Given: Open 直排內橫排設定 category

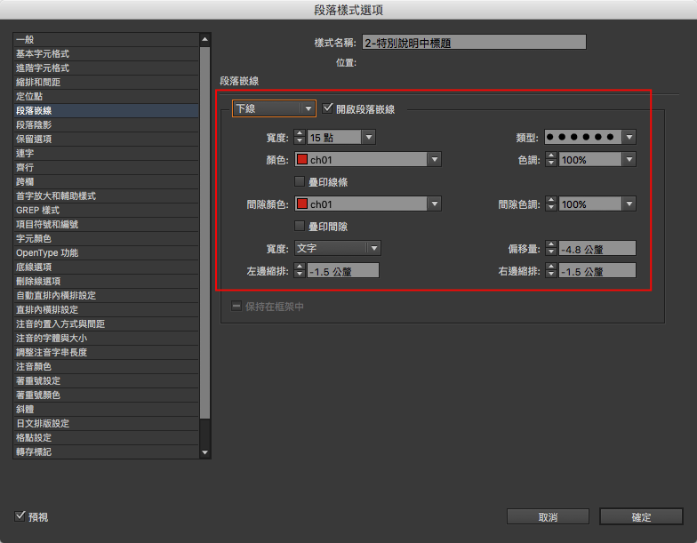Looking at the screenshot, I should [106, 309].
